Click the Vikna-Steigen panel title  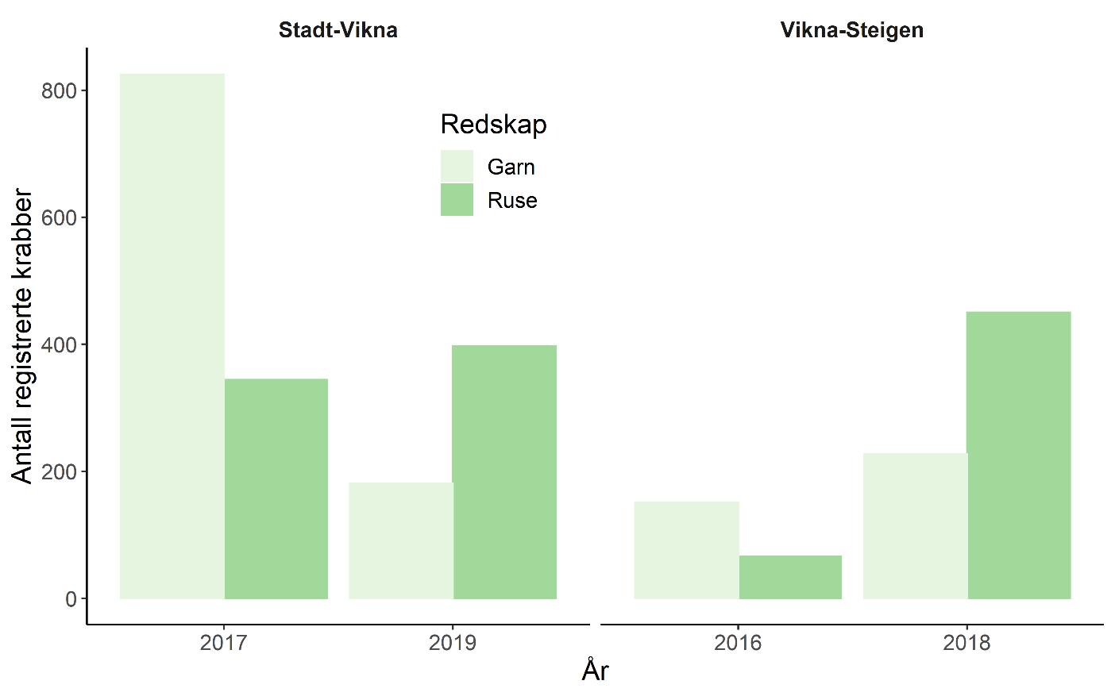click(852, 30)
